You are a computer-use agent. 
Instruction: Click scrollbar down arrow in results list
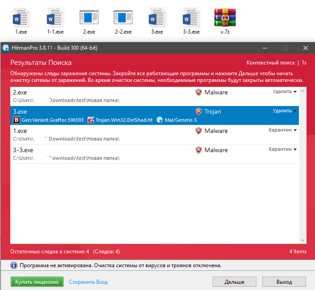pyautogui.click(x=302, y=240)
